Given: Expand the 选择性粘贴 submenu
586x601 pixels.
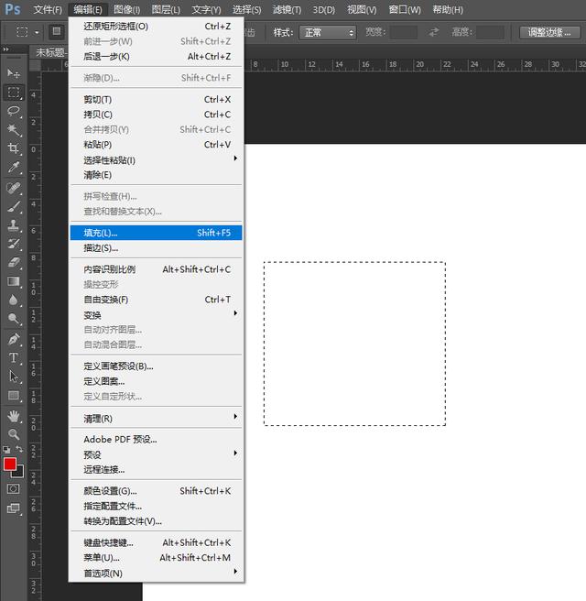Looking at the screenshot, I should click(156, 159).
